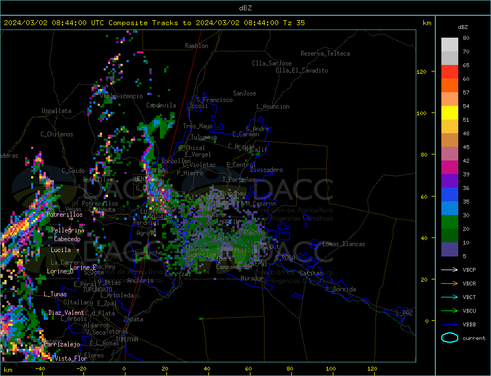Screen dimensions: 491x376
Task: Click the 'Borbollon' place label
Action: pyautogui.click(x=176, y=161)
